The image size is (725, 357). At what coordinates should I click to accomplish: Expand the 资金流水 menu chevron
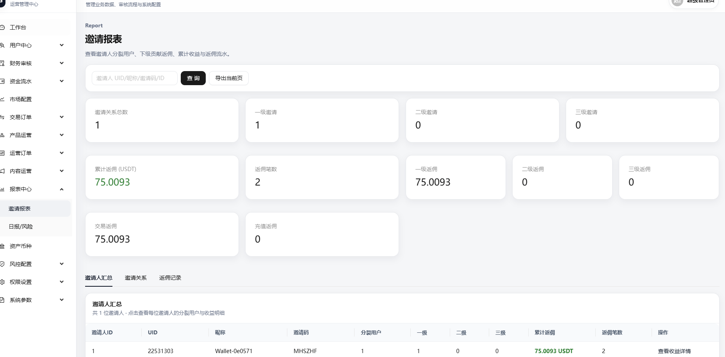coord(62,81)
